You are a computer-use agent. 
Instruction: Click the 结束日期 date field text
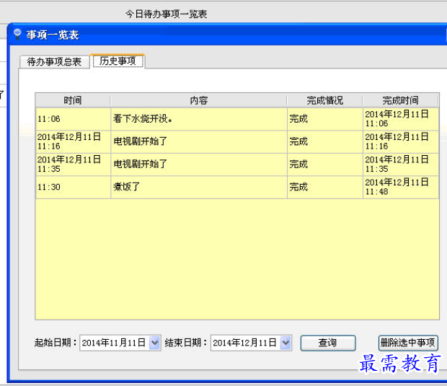click(244, 343)
